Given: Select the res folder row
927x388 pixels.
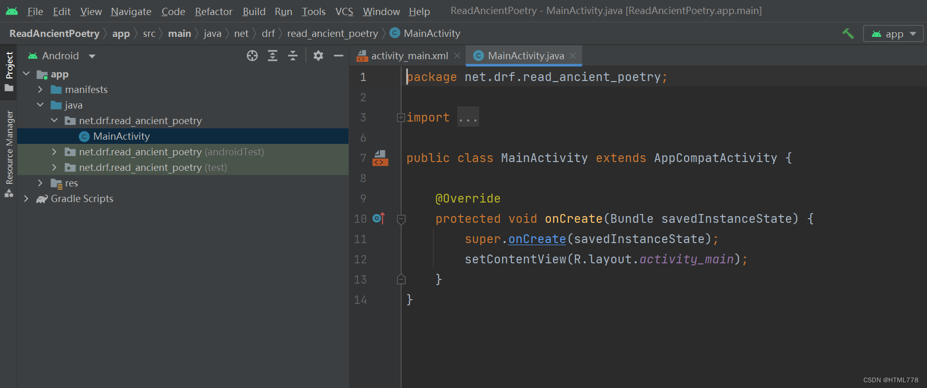Looking at the screenshot, I should point(183,183).
